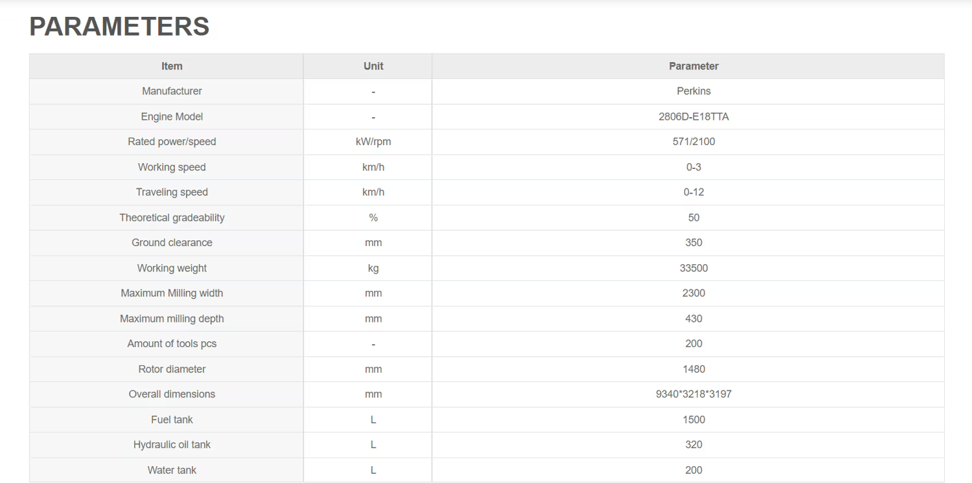
Task: Select the Unit column header
Action: click(373, 66)
